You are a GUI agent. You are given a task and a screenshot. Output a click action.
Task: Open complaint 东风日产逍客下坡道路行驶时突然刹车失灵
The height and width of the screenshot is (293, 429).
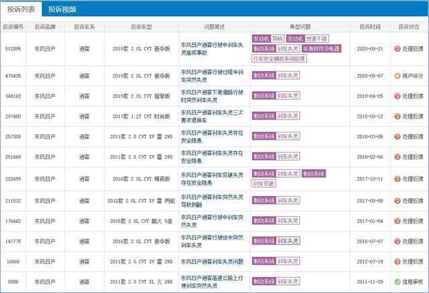click(x=212, y=96)
